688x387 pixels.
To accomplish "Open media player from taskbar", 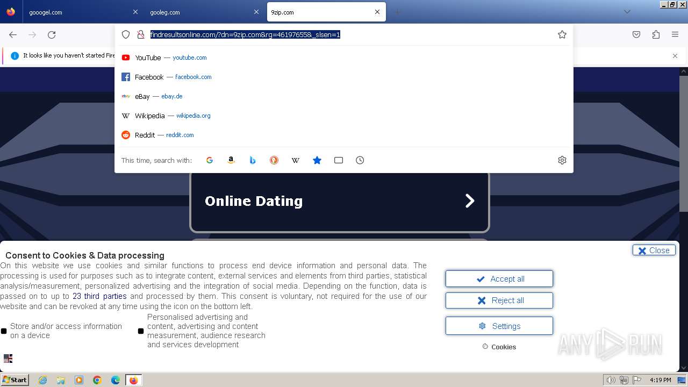I will coord(79,380).
